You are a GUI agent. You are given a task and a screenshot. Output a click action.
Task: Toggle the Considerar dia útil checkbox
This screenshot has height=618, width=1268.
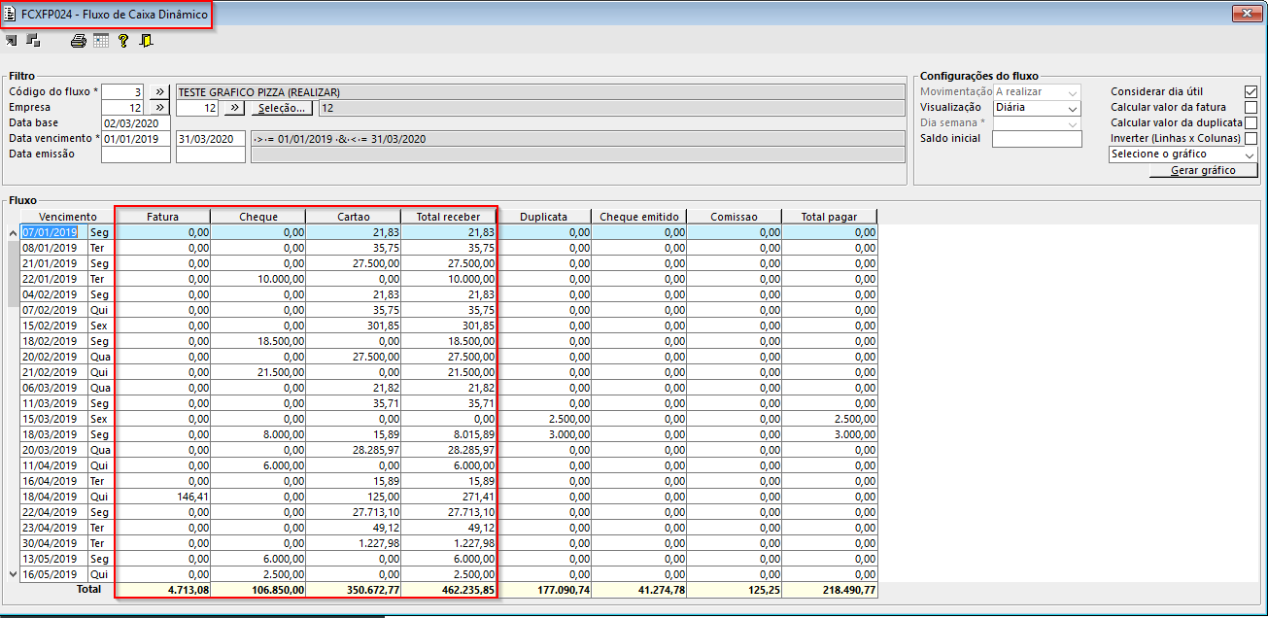[x=1251, y=91]
